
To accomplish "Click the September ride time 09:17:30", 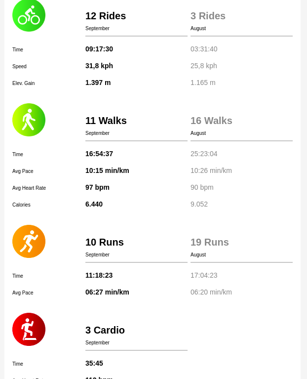I will point(99,49).
